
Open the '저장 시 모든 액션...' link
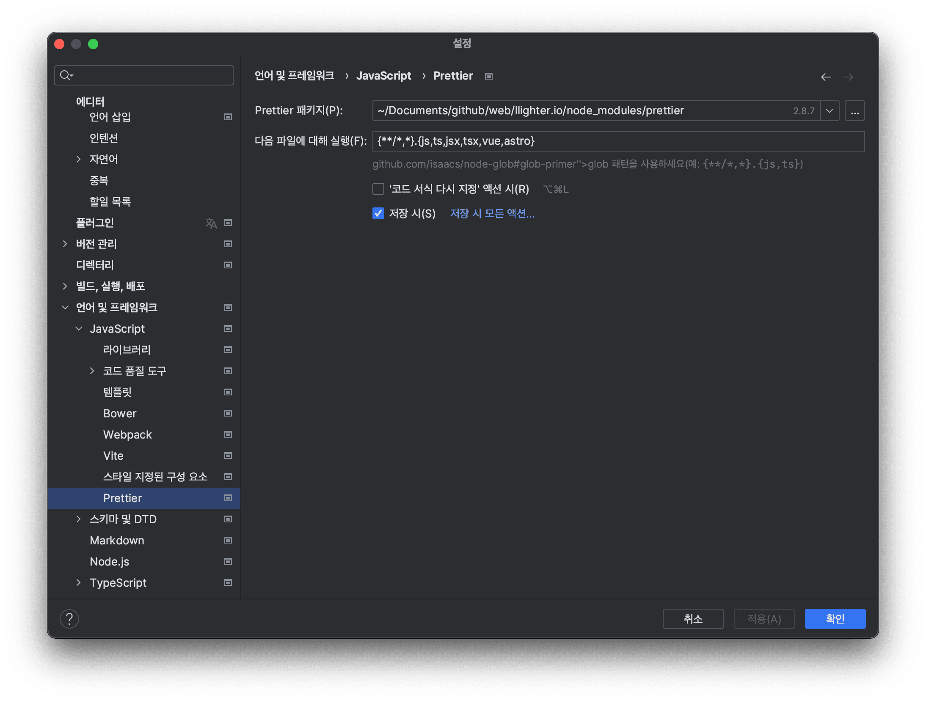click(492, 213)
